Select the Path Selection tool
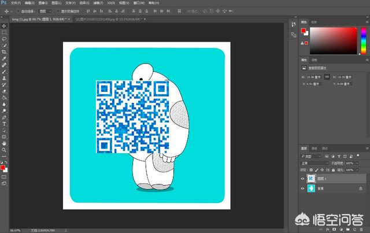Screen dimensions: 370x233 (x=4, y=131)
